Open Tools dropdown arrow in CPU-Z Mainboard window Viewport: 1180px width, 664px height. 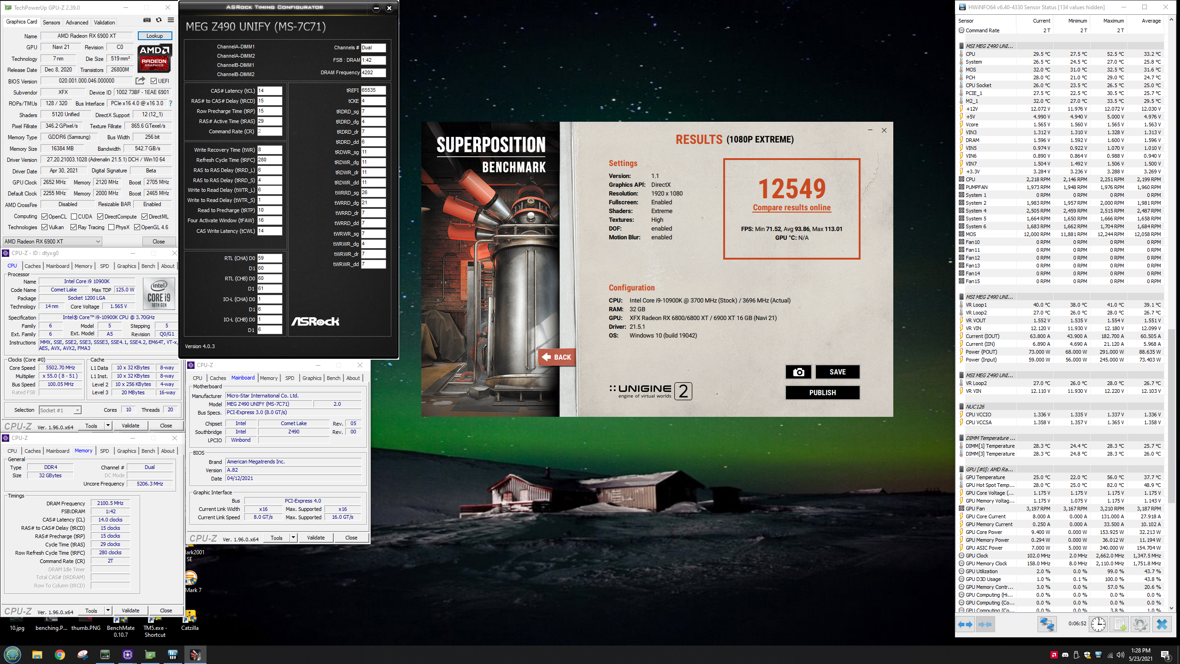click(x=293, y=538)
